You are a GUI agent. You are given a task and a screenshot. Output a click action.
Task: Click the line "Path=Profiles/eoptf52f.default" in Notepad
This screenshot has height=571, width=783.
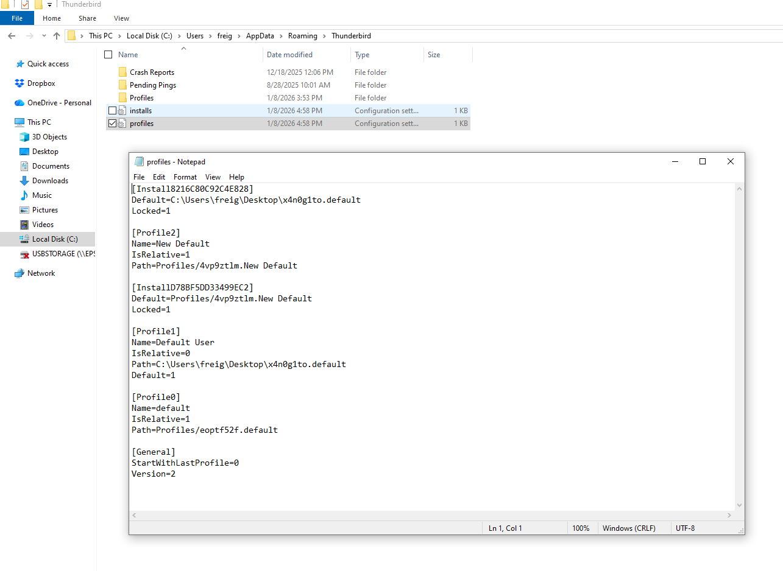click(x=205, y=430)
